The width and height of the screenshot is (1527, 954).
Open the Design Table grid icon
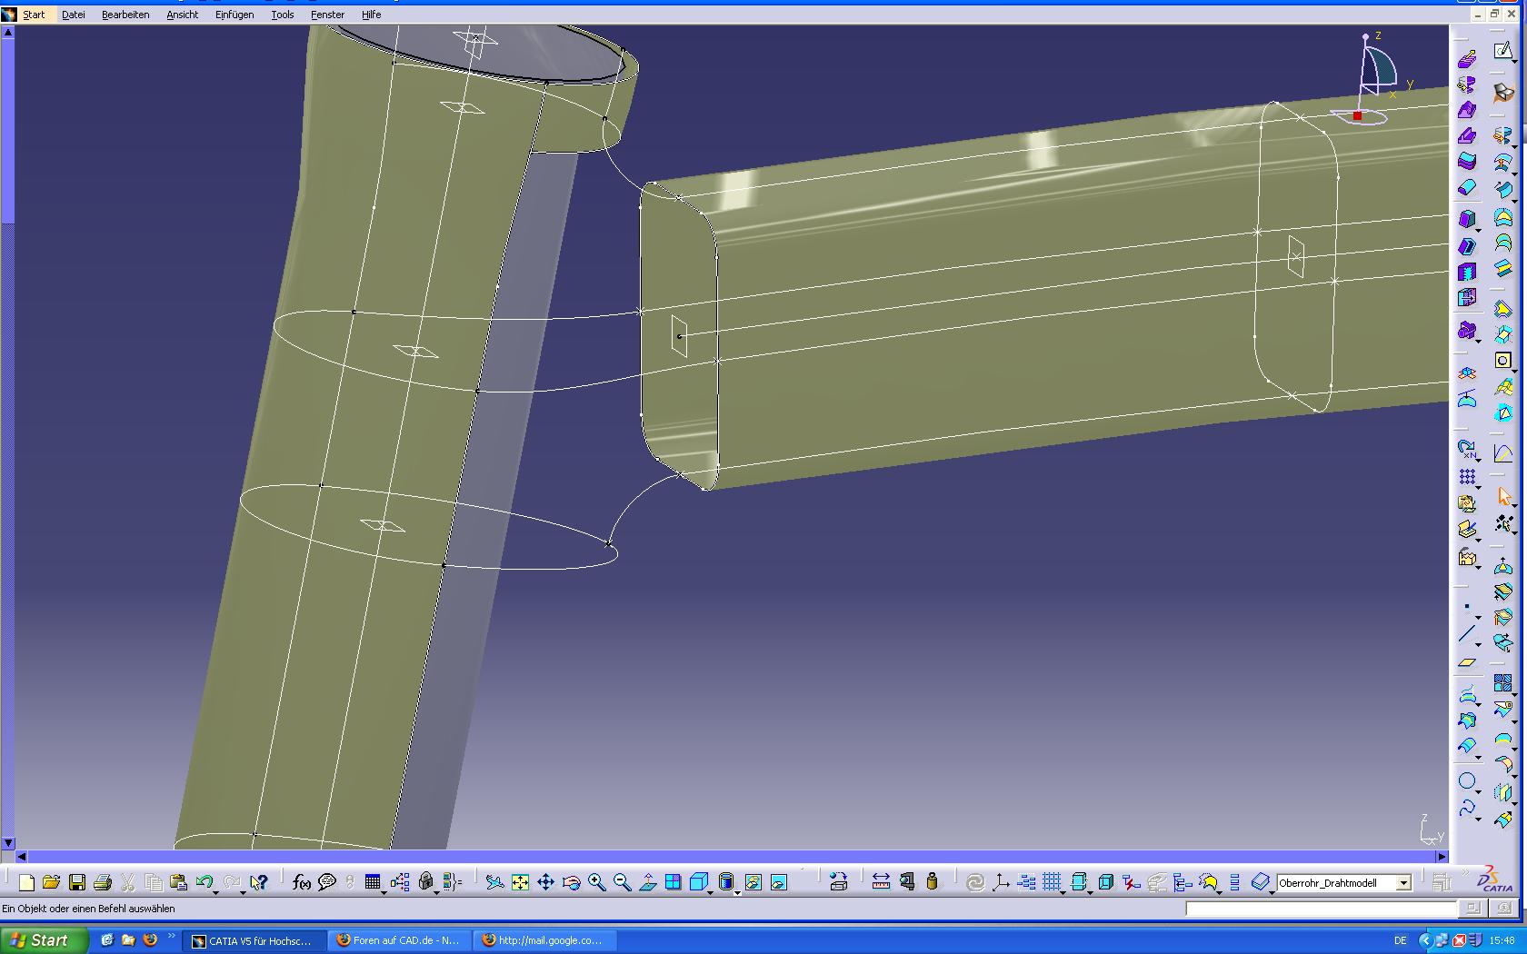point(372,882)
